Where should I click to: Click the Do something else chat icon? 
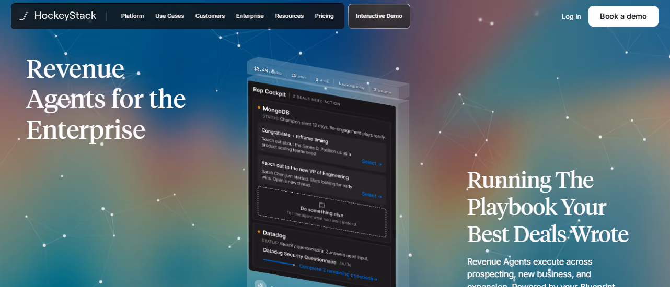tap(322, 205)
